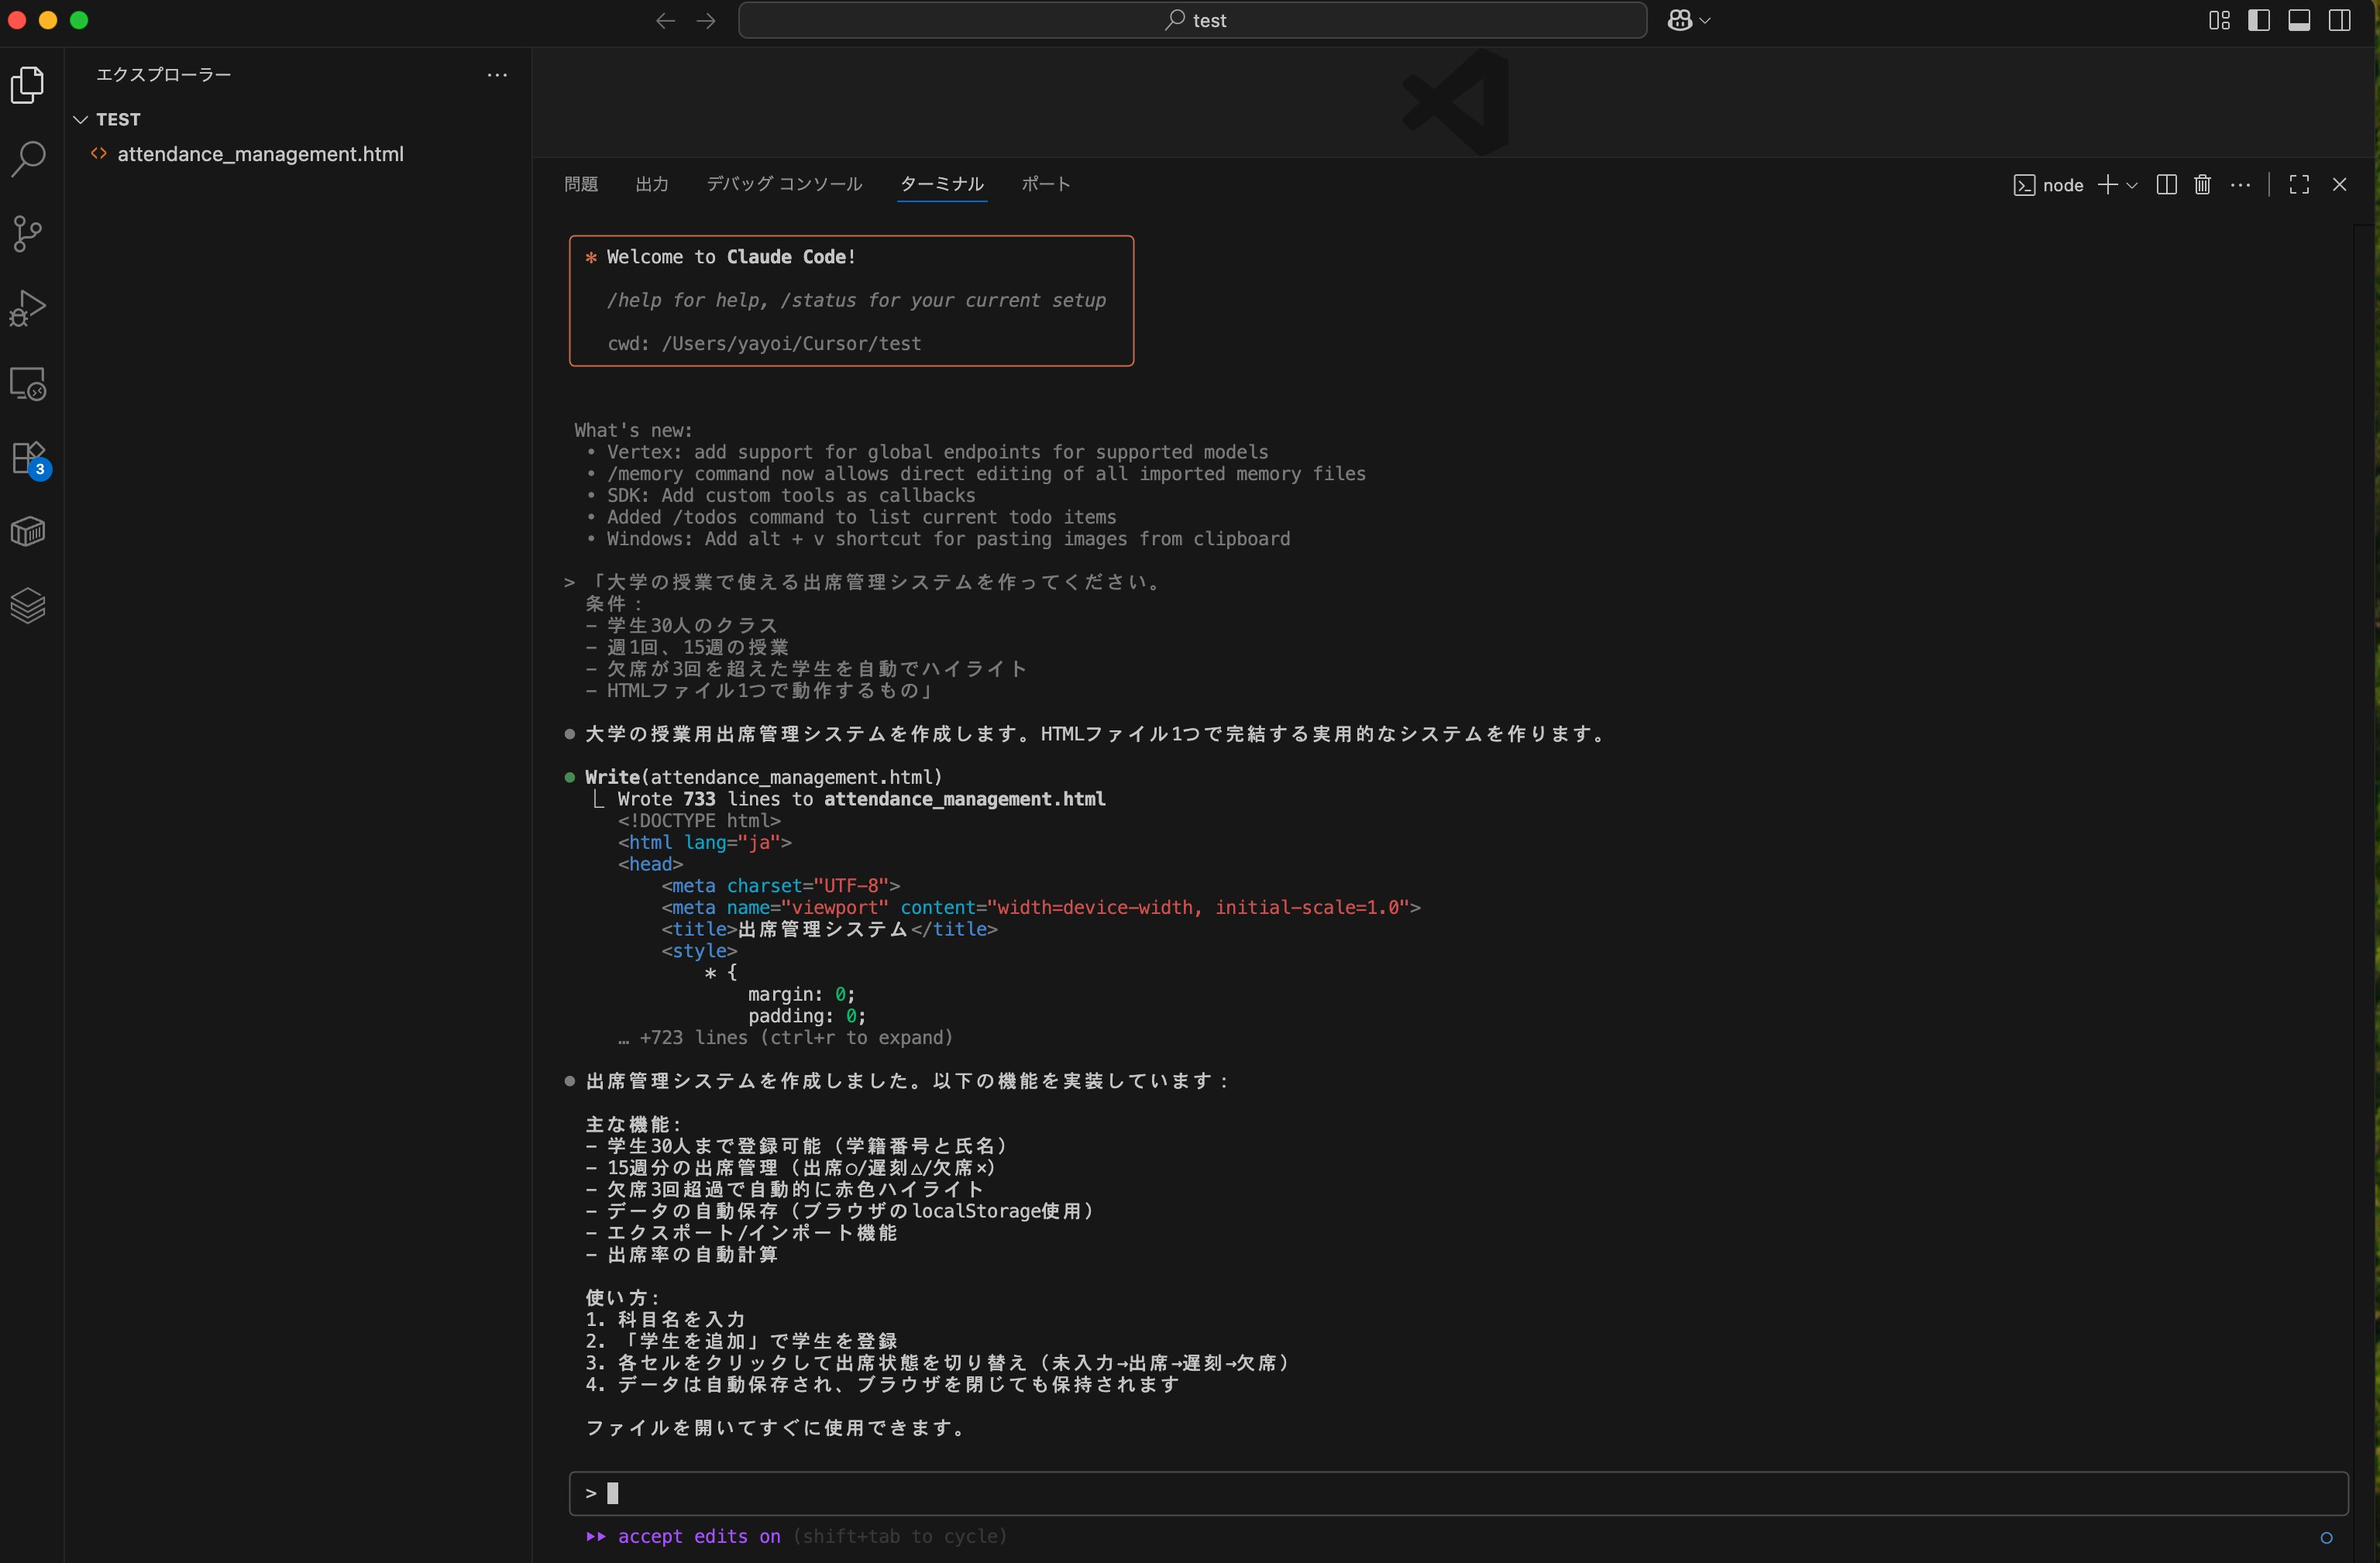The width and height of the screenshot is (2380, 1563).
Task: Toggle the primary sidebar visibility
Action: click(x=2258, y=21)
